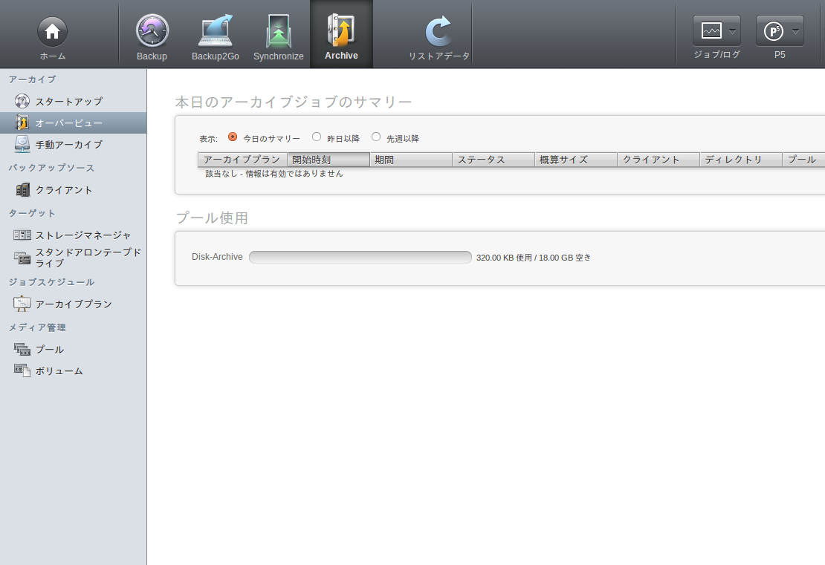Click the Disk-Archive pool usage bar

[x=360, y=258]
